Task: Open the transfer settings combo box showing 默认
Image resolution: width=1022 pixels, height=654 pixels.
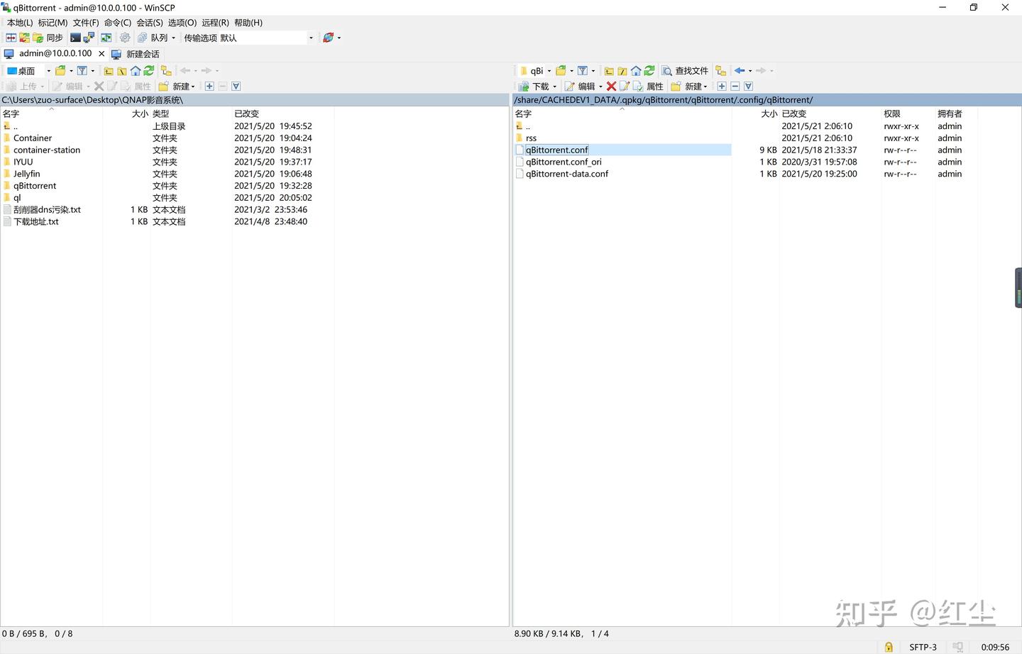Action: click(248, 38)
